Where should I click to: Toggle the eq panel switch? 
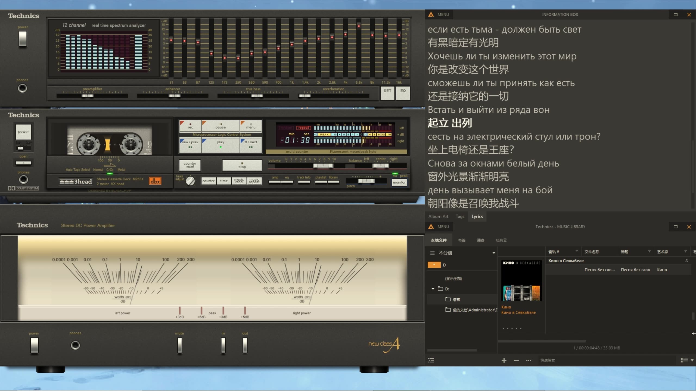click(x=287, y=182)
